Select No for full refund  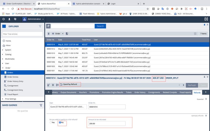[60, 122]
